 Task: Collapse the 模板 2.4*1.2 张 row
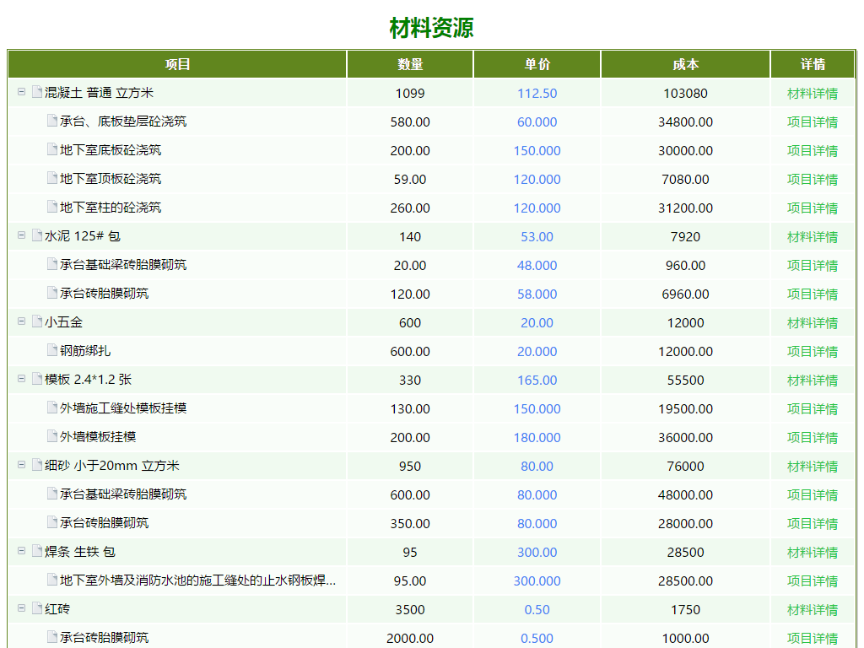[x=21, y=379]
